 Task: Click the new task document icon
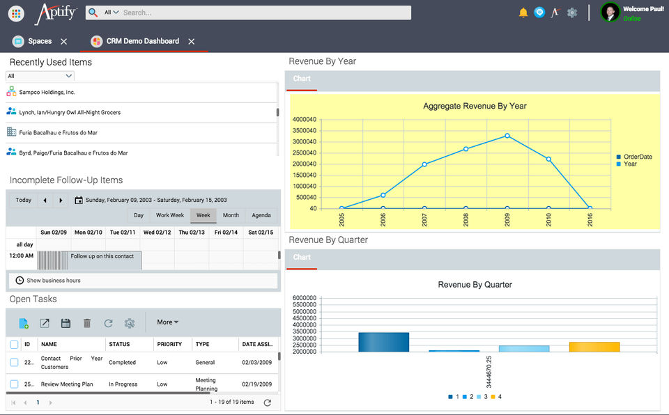pyautogui.click(x=24, y=323)
